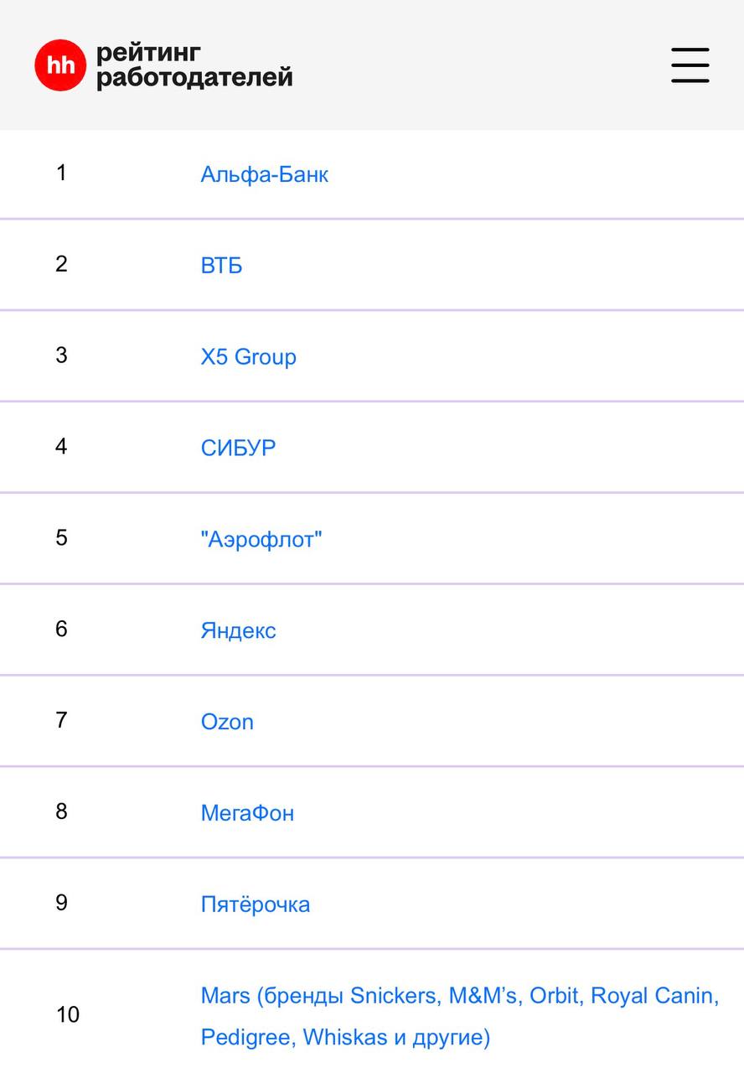Select the X5 Group link
The image size is (744, 1073).
coord(248,357)
